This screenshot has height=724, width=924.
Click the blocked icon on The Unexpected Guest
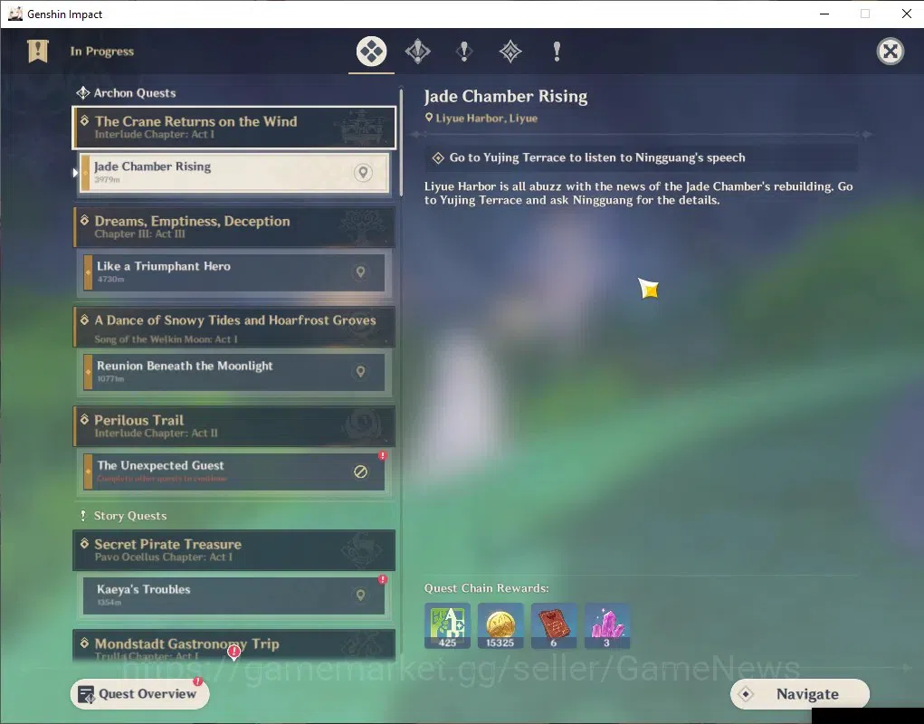click(361, 472)
